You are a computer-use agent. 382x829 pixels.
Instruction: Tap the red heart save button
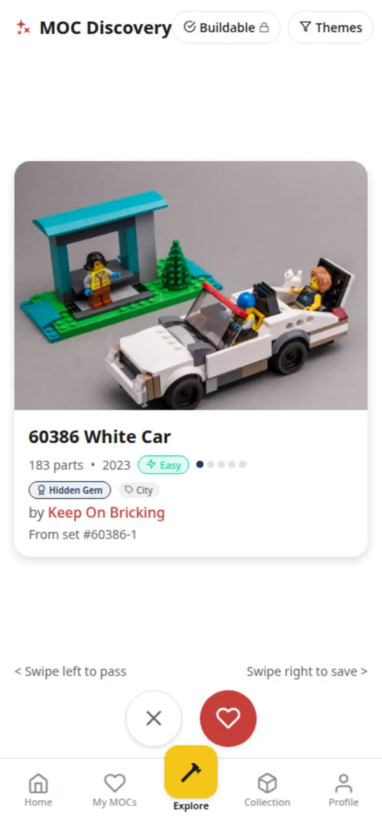pyautogui.click(x=228, y=719)
